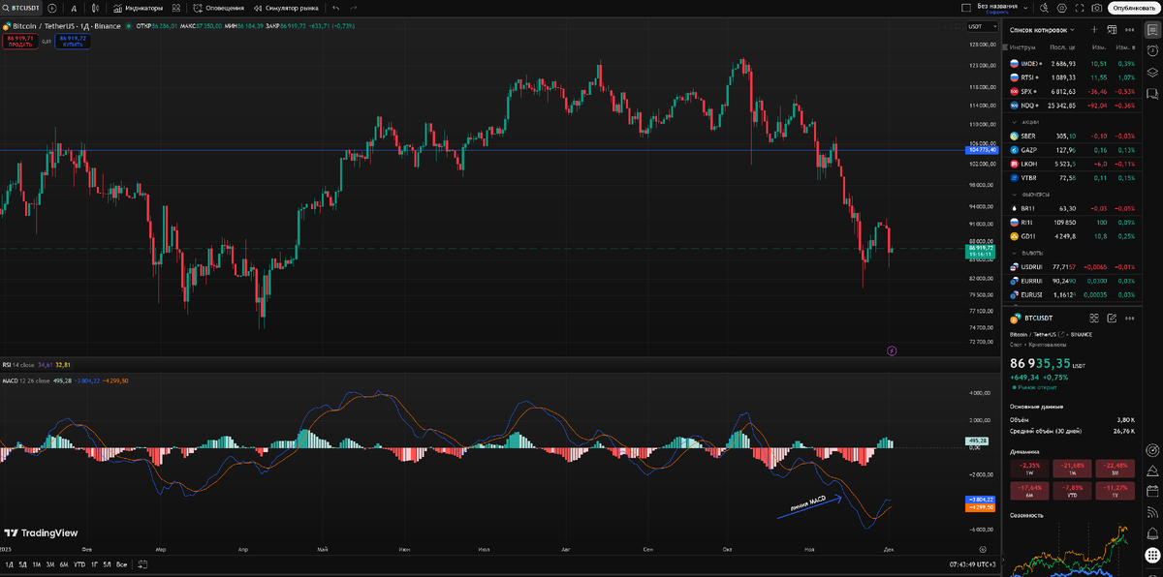Add a symbol to watchlist with plus icon

coord(1094,30)
